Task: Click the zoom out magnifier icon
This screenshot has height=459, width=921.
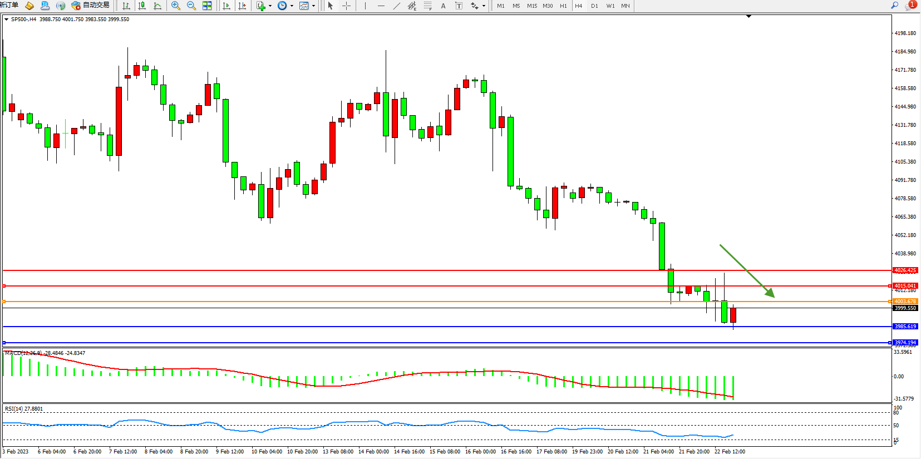Action: coord(191,6)
